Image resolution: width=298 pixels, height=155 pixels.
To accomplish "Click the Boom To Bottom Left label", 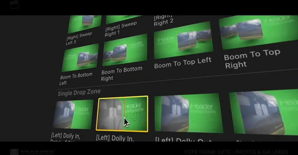I will coord(76,79).
